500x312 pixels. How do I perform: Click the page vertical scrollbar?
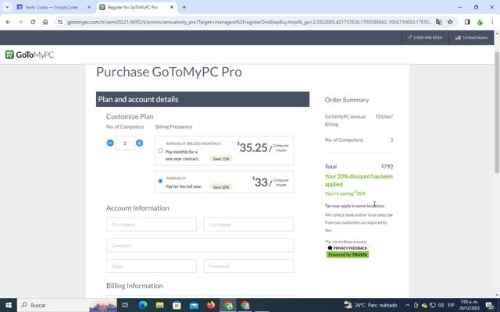(497, 112)
